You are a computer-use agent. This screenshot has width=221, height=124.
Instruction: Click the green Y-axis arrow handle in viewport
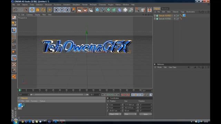coord(87,32)
